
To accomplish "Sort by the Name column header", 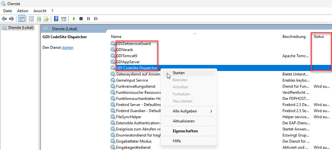I will click(116, 37).
